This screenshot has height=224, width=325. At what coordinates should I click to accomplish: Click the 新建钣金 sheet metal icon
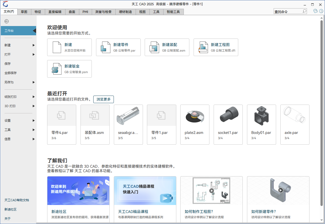(57, 69)
